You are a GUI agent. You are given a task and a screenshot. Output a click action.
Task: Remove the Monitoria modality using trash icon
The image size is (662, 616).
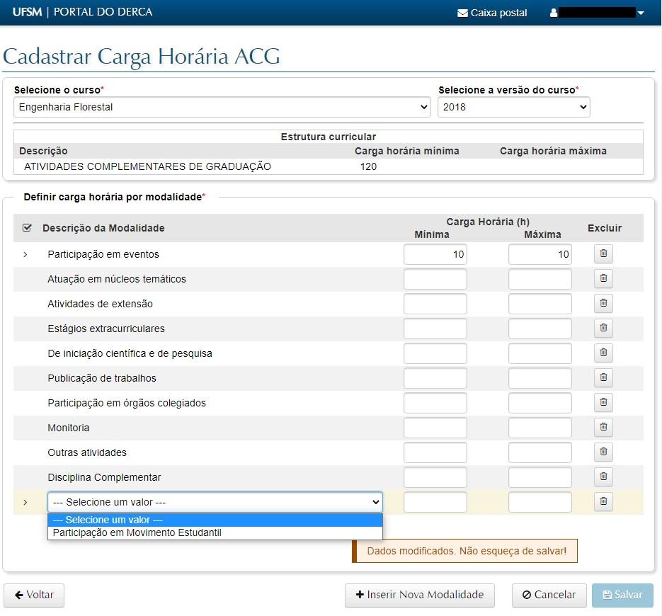603,428
